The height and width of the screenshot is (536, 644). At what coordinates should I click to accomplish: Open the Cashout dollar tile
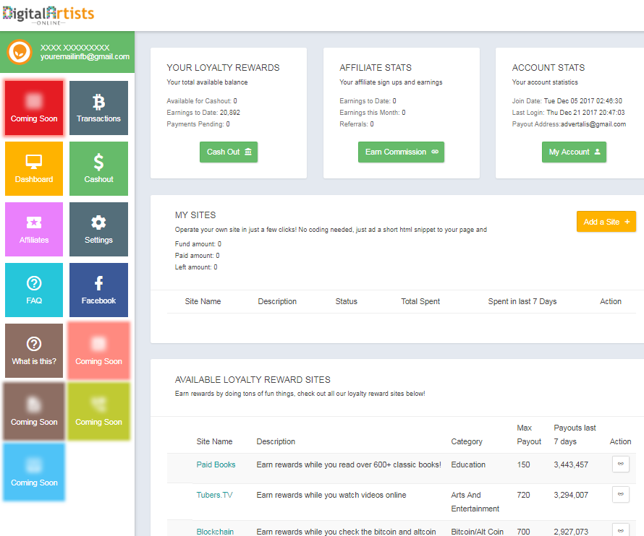tap(98, 168)
